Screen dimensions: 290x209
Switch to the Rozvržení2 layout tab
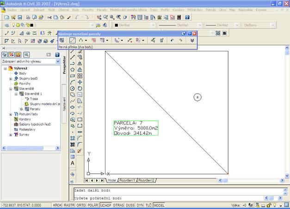coord(146,180)
